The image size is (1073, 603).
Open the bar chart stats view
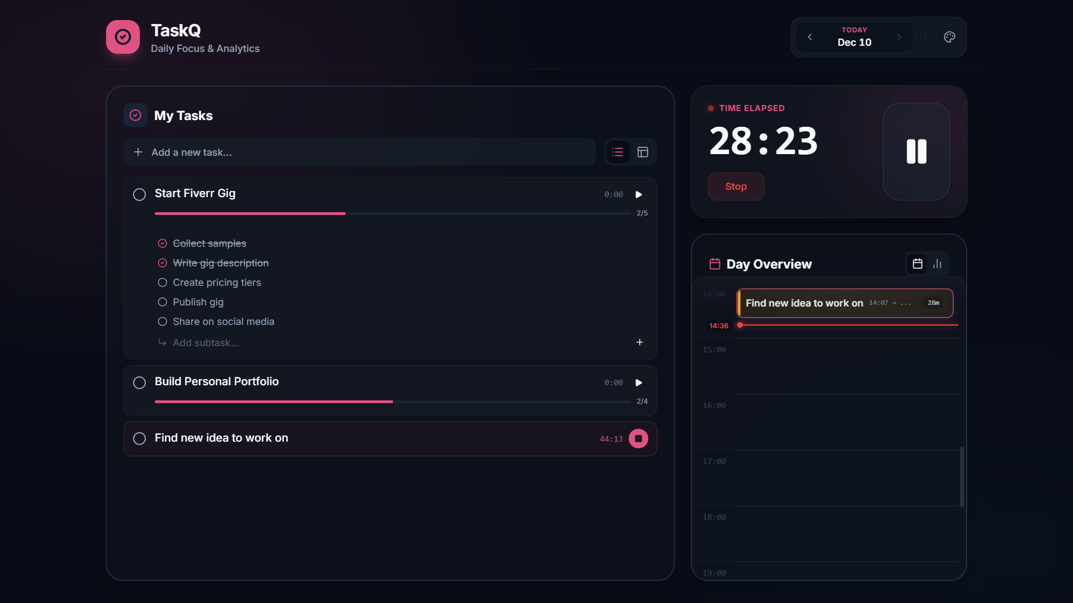(937, 264)
